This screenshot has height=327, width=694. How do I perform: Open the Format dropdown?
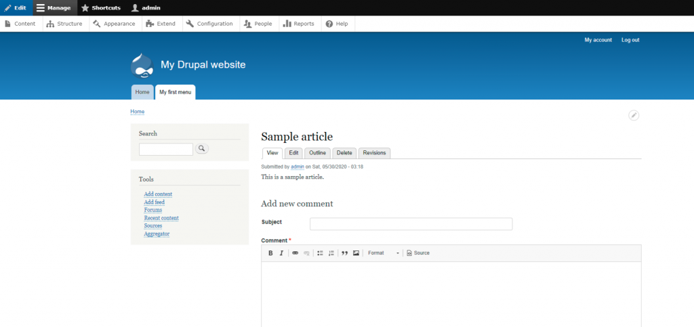click(383, 253)
